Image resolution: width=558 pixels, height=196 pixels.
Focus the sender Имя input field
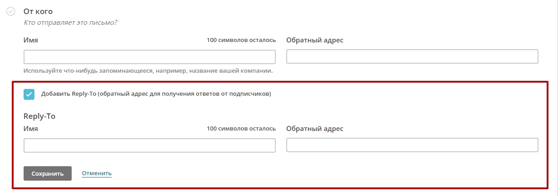coord(149,57)
